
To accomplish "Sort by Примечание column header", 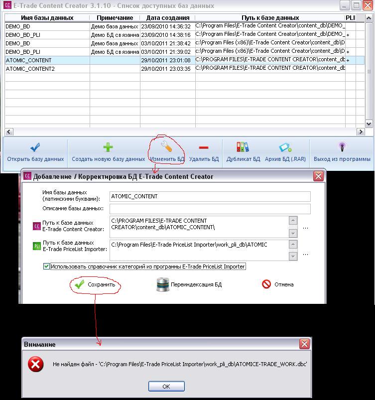I will (x=115, y=18).
